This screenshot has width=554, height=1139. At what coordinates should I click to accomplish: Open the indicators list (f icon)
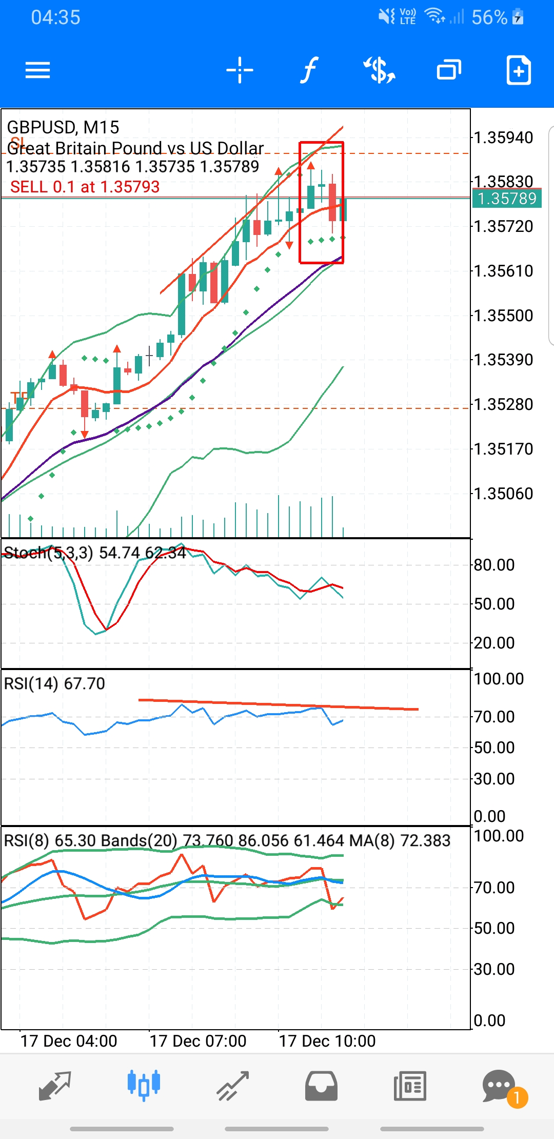[309, 70]
